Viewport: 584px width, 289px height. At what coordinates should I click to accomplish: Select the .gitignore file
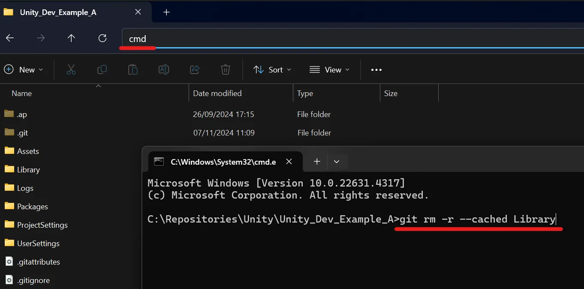pos(32,280)
